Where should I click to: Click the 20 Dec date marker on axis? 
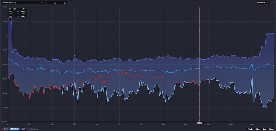199,123
